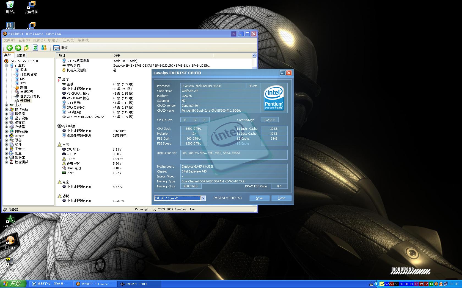Select the 主板名称 row

pos(154,66)
